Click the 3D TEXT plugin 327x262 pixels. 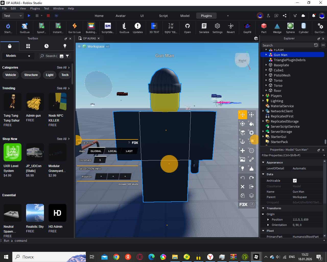[154, 28]
